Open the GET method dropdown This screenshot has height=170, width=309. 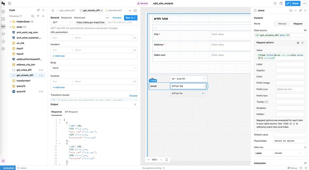coord(62,22)
